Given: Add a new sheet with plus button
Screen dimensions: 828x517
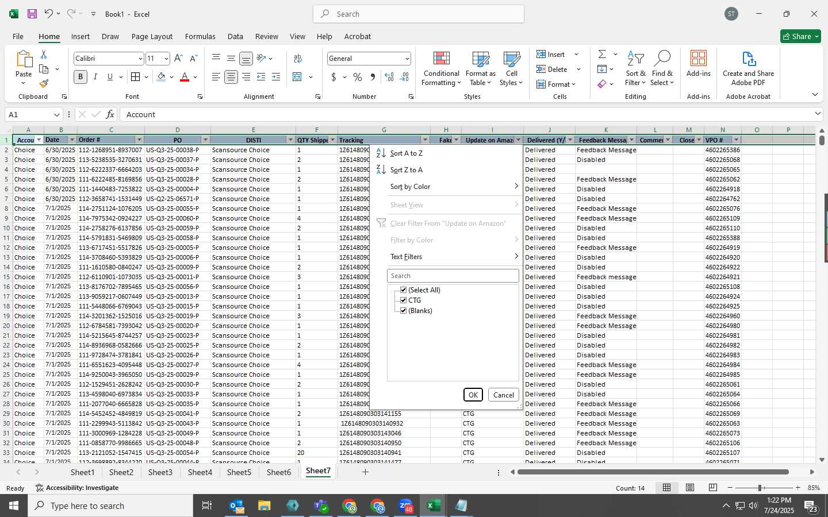Looking at the screenshot, I should (x=365, y=472).
